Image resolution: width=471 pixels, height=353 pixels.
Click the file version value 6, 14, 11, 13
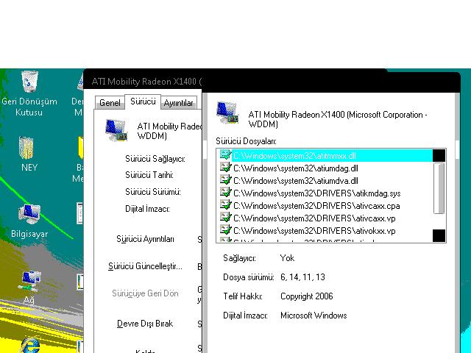click(x=302, y=277)
